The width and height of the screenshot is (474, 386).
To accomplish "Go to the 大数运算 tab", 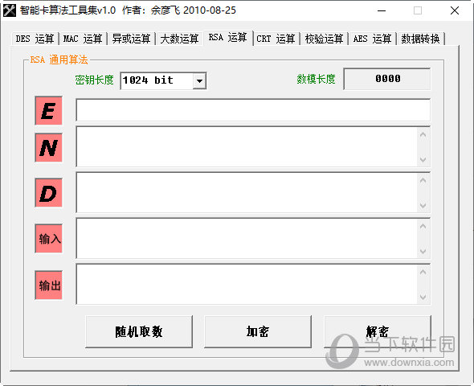I will coord(180,39).
